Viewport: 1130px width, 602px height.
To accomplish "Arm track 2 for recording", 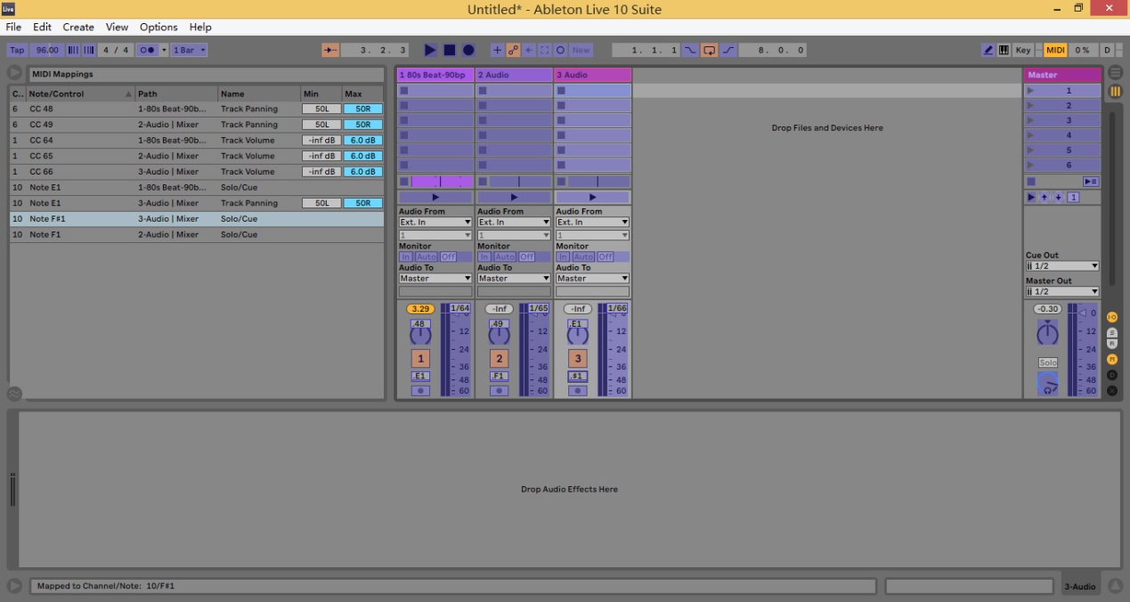I will click(499, 391).
